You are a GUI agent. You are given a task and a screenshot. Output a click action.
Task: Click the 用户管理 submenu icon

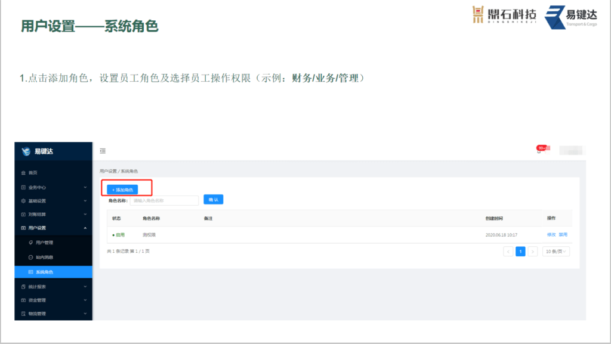coord(31,243)
